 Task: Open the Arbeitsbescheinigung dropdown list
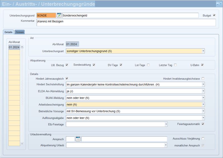click(x=203, y=104)
